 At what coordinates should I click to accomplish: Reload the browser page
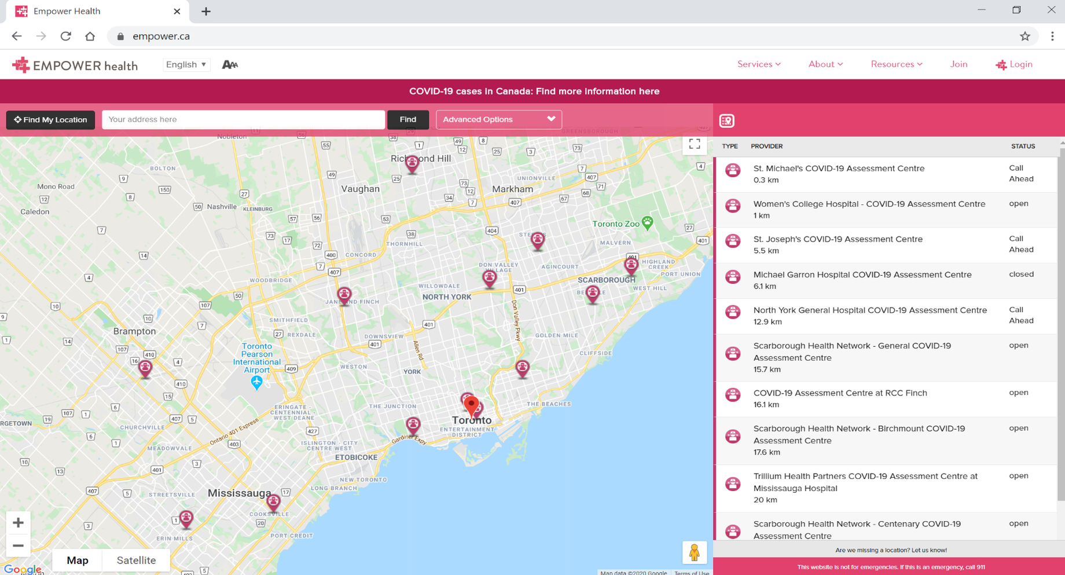pyautogui.click(x=65, y=36)
